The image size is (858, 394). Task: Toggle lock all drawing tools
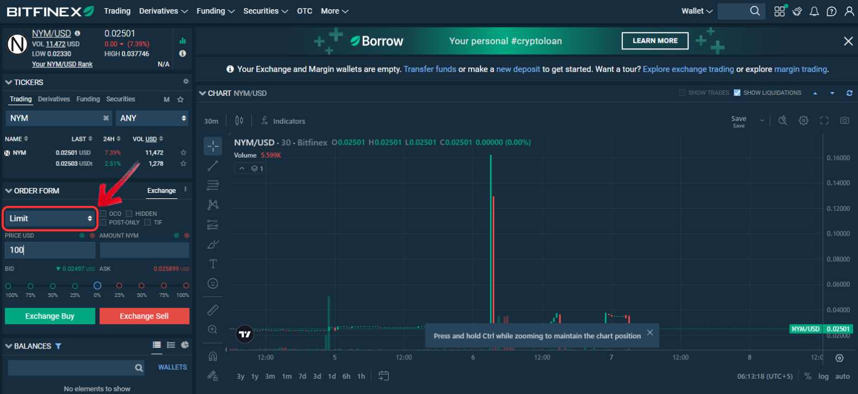click(x=213, y=376)
